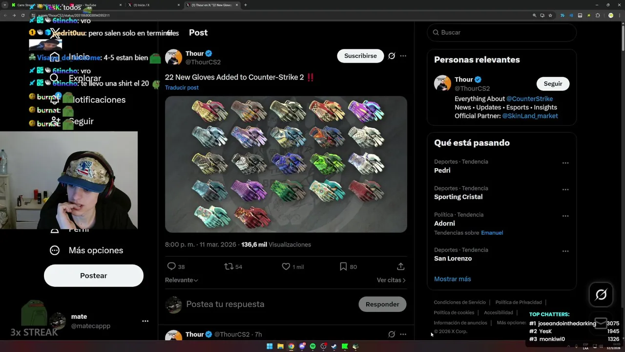
Task: Open options dots for San Lorenzo trend
Action: (x=565, y=251)
